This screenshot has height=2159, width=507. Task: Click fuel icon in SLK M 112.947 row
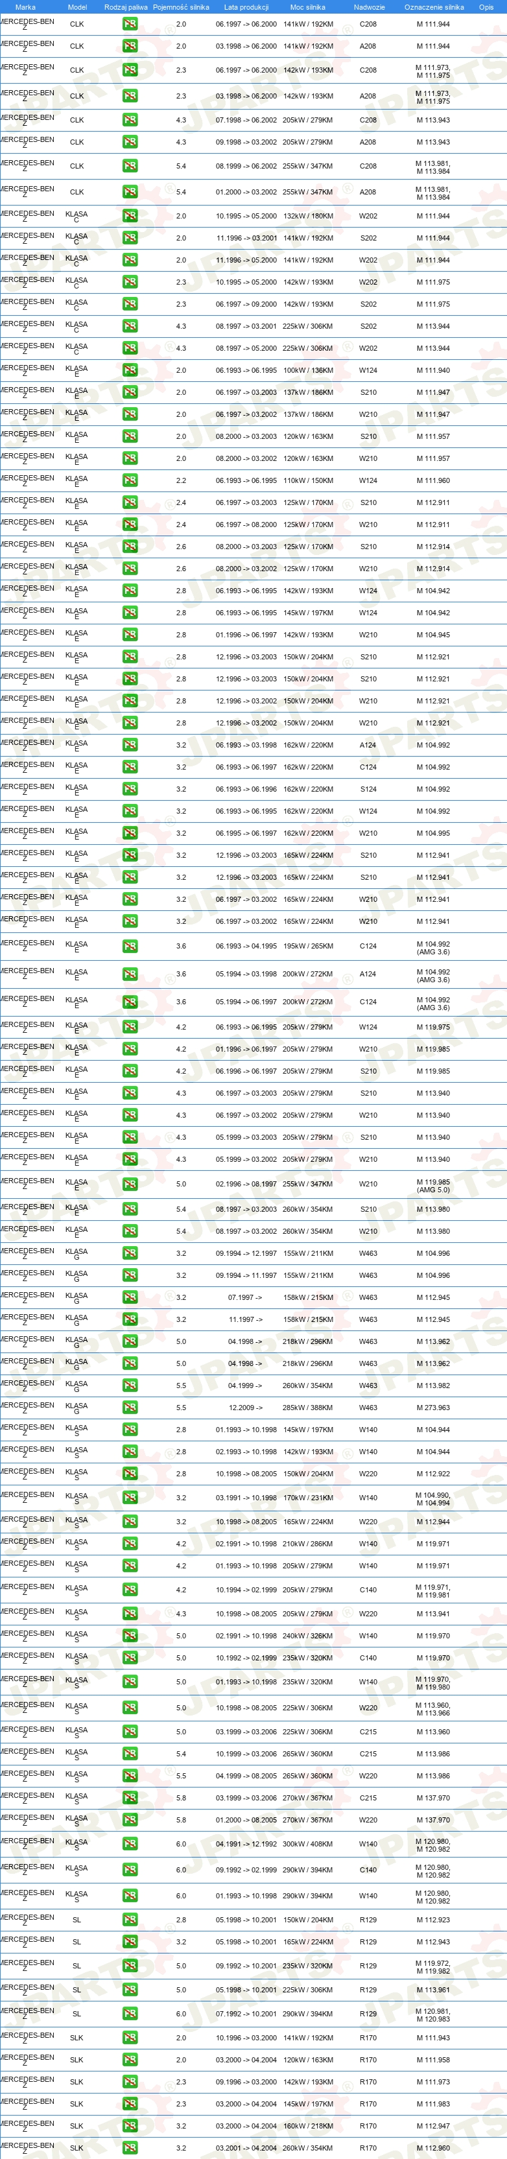tap(130, 2127)
